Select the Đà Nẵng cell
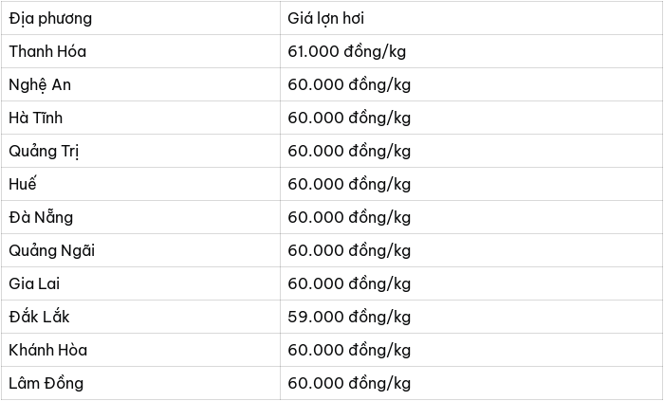This screenshot has height=401, width=664. (140, 217)
